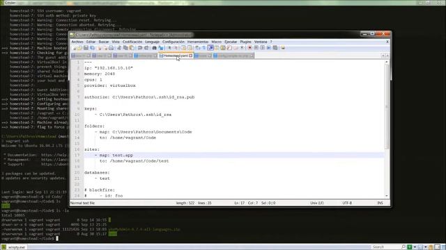446x250 pixels.
Task: Open the Archivo menu
Action: click(x=77, y=42)
